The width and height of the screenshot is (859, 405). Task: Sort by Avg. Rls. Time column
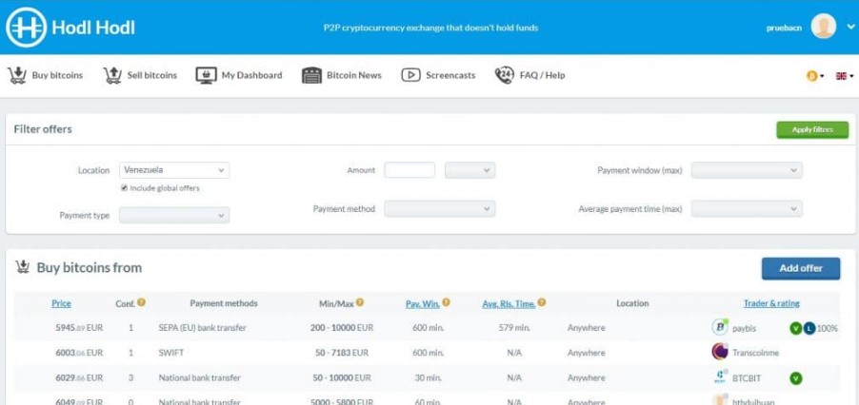pos(509,304)
